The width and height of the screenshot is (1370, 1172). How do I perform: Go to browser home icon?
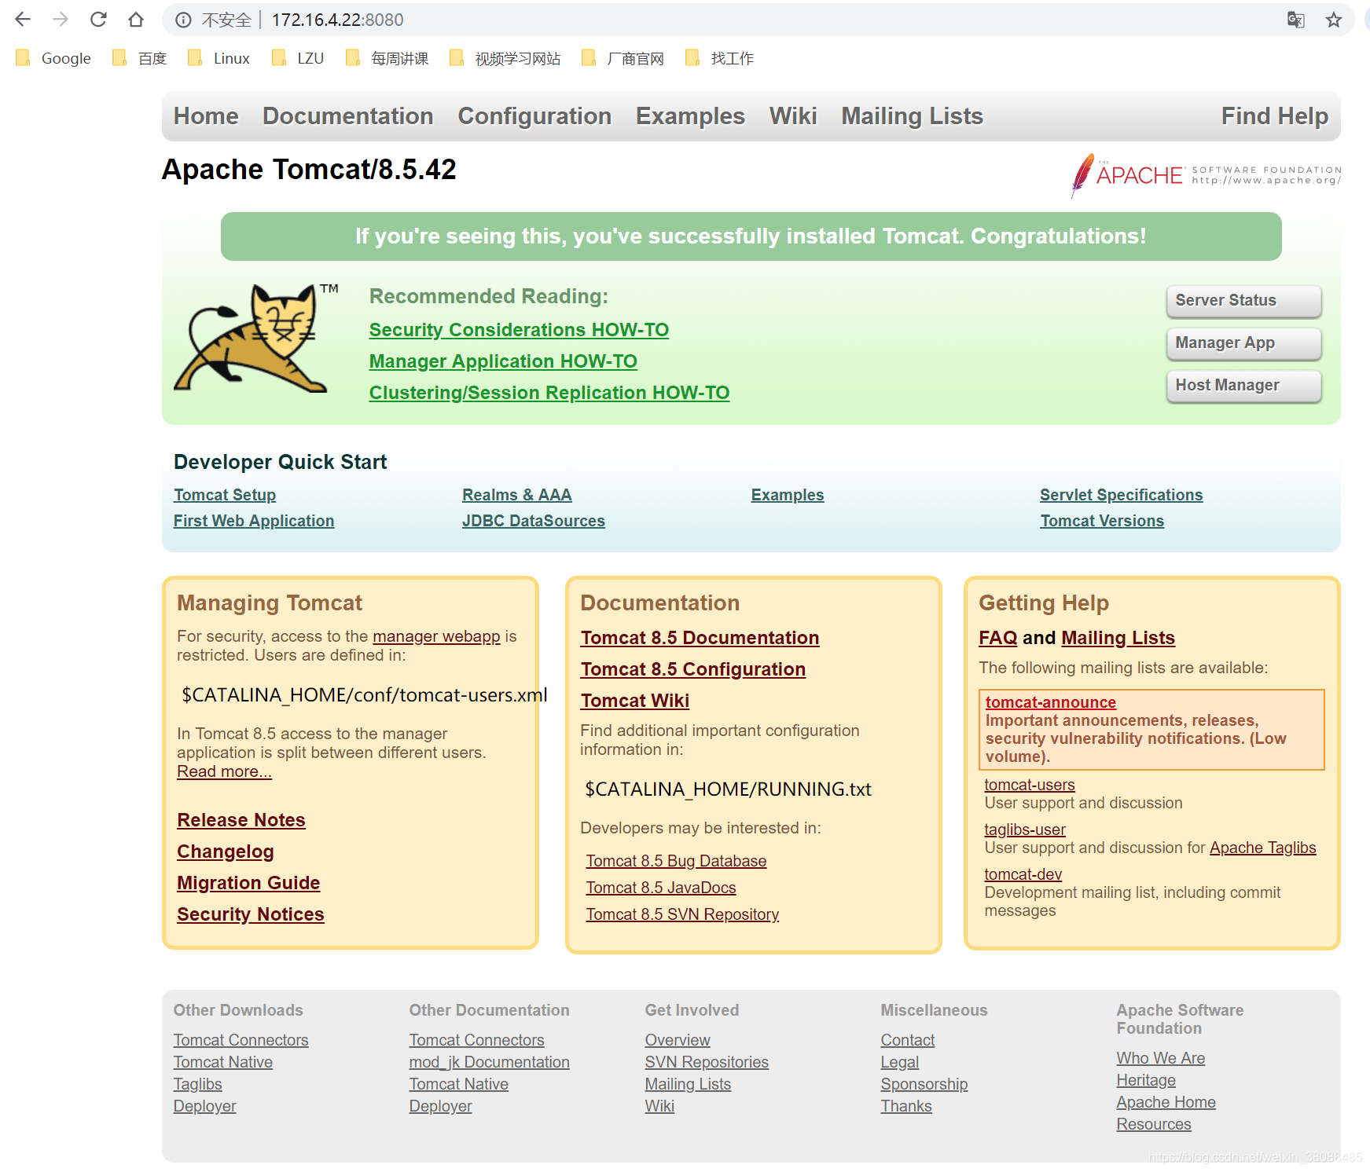[136, 20]
